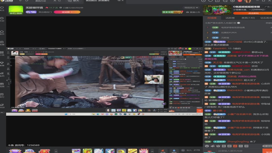Click the stream video player area

104,81
